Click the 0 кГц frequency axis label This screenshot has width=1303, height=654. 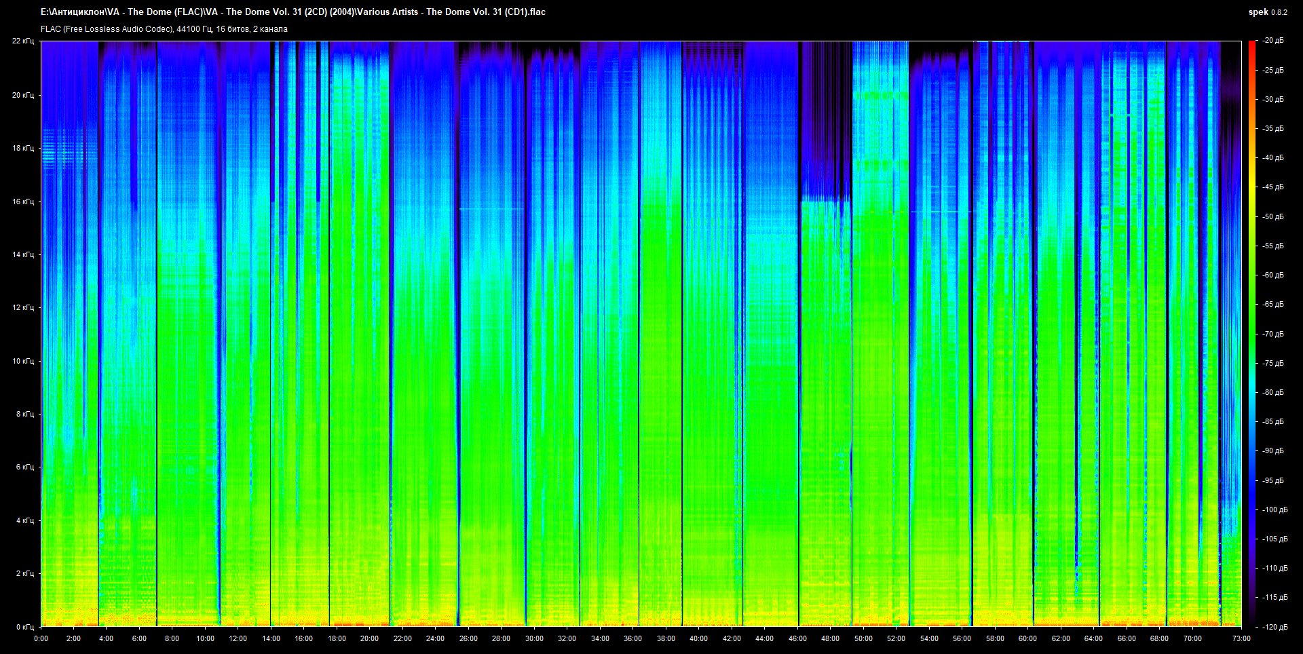click(24, 627)
